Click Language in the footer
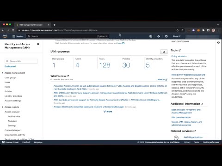 pos(38,142)
